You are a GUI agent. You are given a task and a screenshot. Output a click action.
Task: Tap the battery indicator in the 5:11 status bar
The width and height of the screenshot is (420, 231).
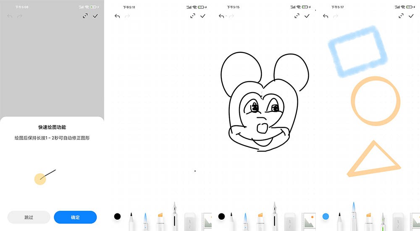click(202, 7)
